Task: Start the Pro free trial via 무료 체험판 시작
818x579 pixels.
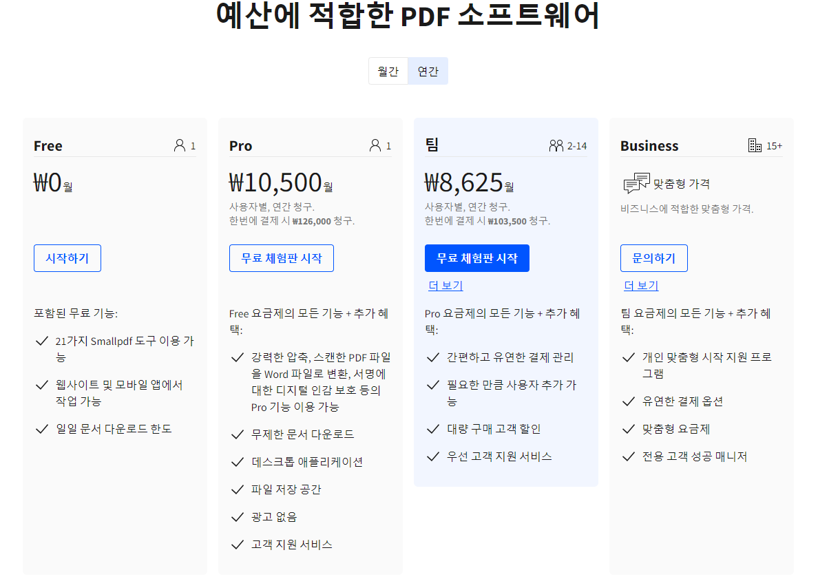Action: click(x=281, y=258)
